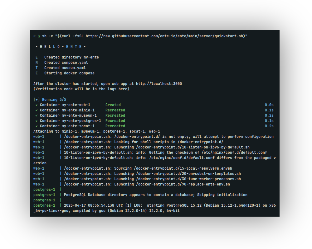Select the "Container my-ente-museum-1" name
Image resolution: width=312 pixels, height=249 pixels.
click(68, 115)
